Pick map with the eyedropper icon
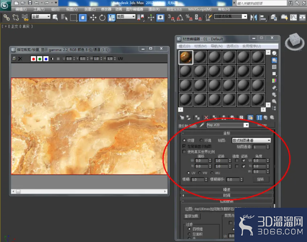 tap(202, 125)
